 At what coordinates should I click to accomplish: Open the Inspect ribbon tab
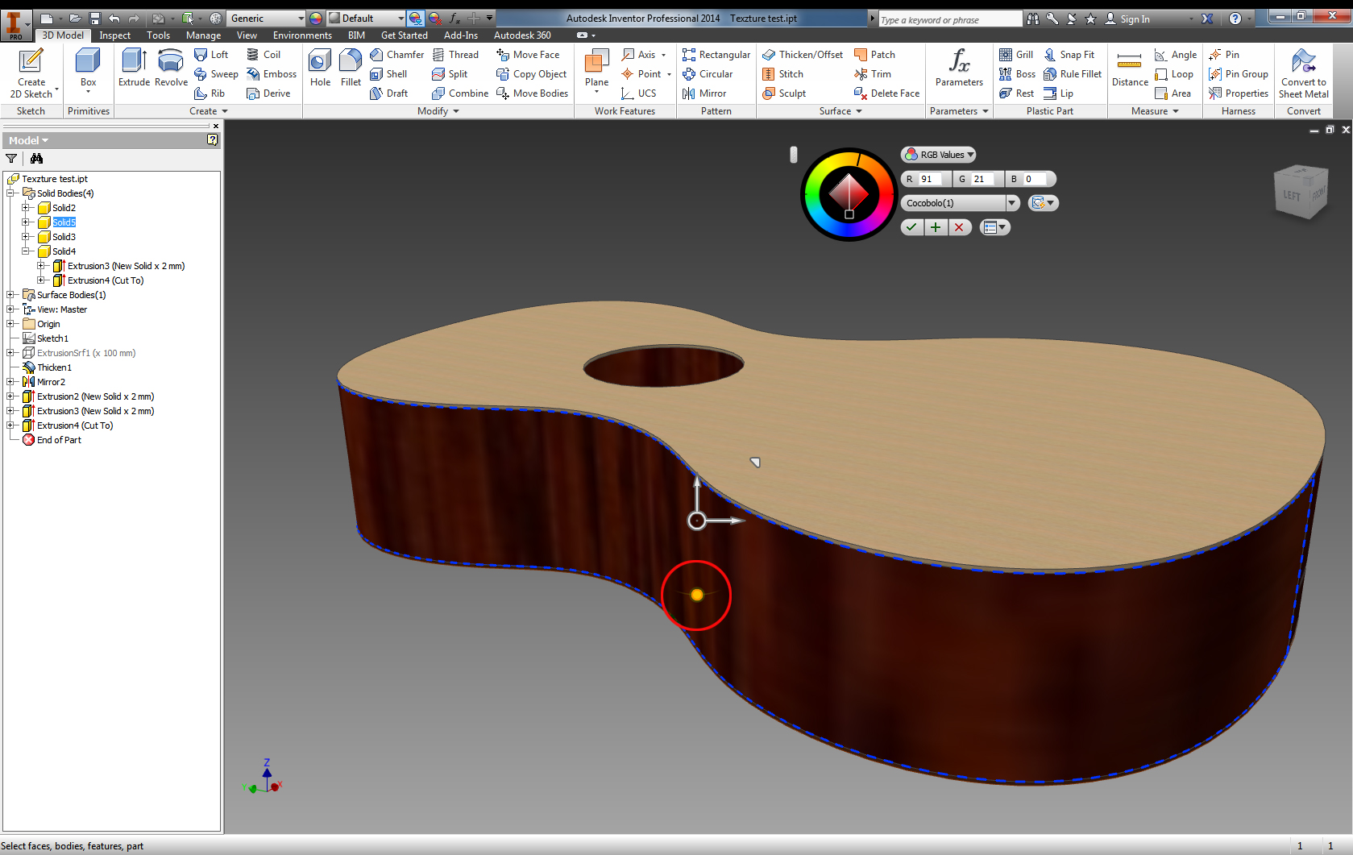coord(114,35)
